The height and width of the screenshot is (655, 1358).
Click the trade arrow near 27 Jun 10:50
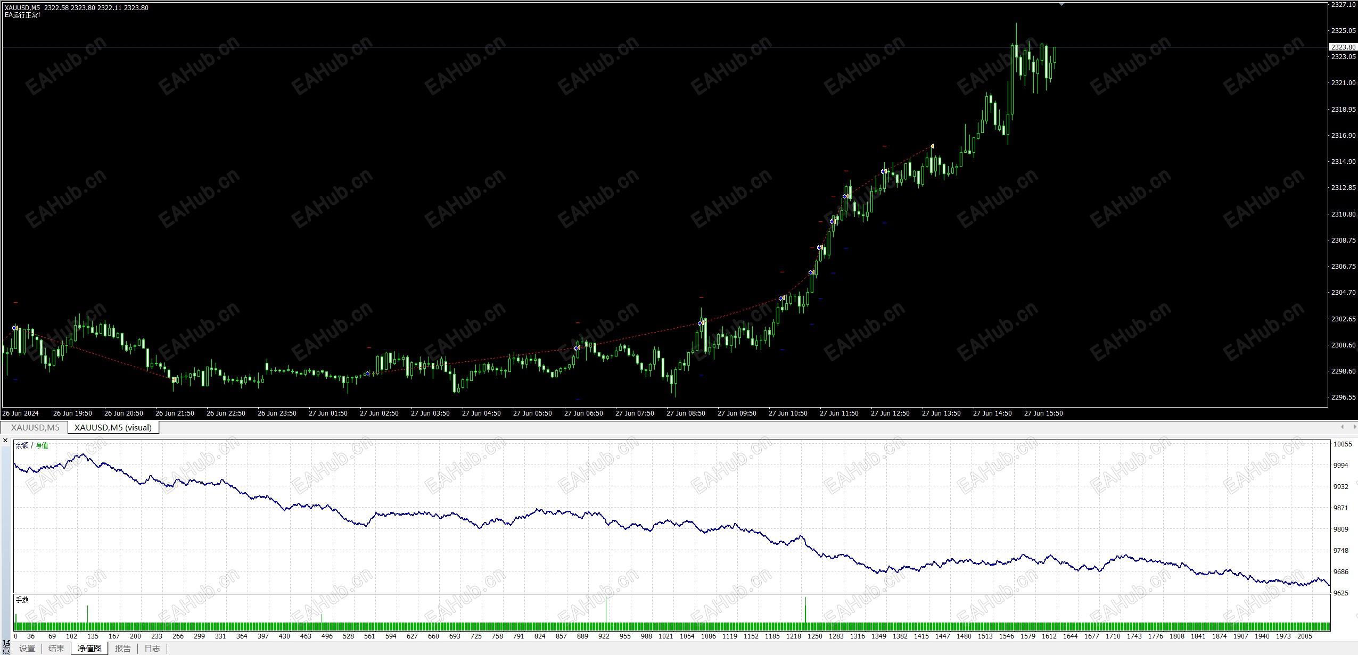click(781, 298)
